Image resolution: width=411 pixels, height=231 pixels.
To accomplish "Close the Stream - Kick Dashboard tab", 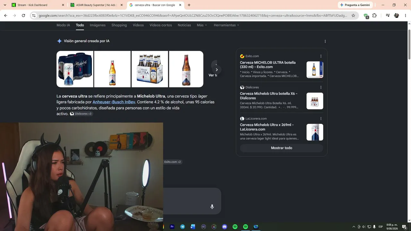I will pyautogui.click(x=63, y=5).
